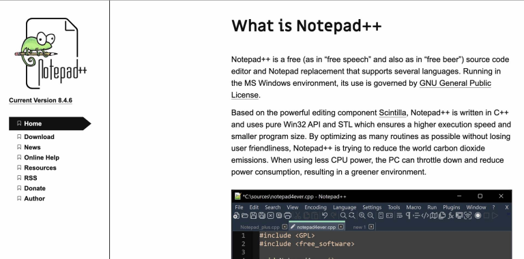Close the Notepad_plus.cpp tab with its X
Viewport: 524px width, 259px height.
pos(285,226)
